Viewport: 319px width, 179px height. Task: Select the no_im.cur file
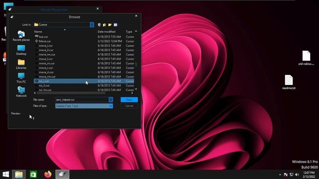(x=45, y=90)
